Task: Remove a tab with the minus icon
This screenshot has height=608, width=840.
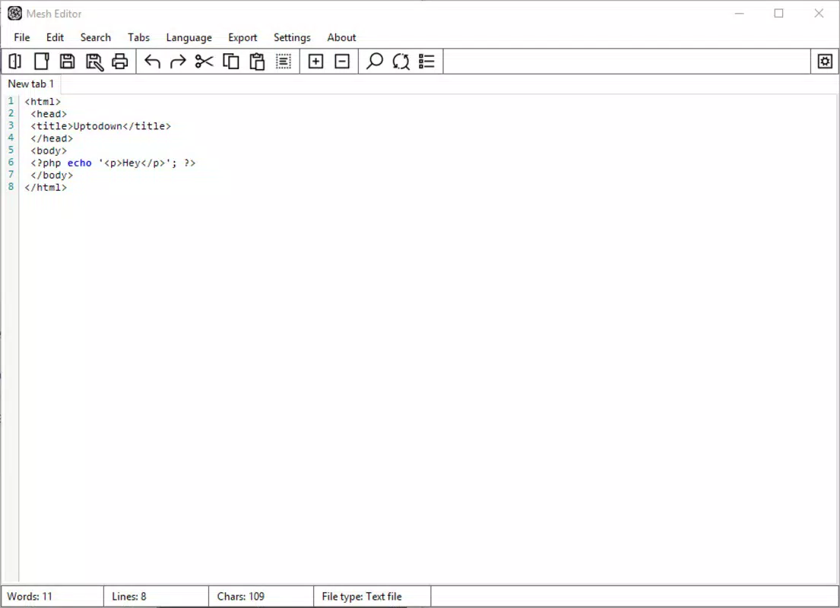Action: (342, 62)
